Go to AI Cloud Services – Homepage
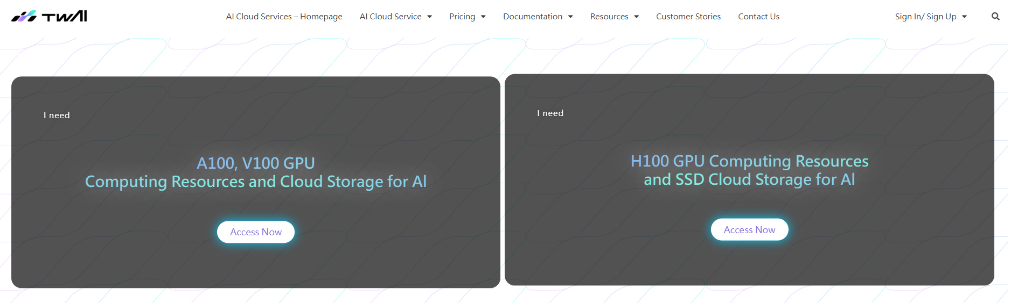The image size is (1011, 303). click(x=284, y=17)
